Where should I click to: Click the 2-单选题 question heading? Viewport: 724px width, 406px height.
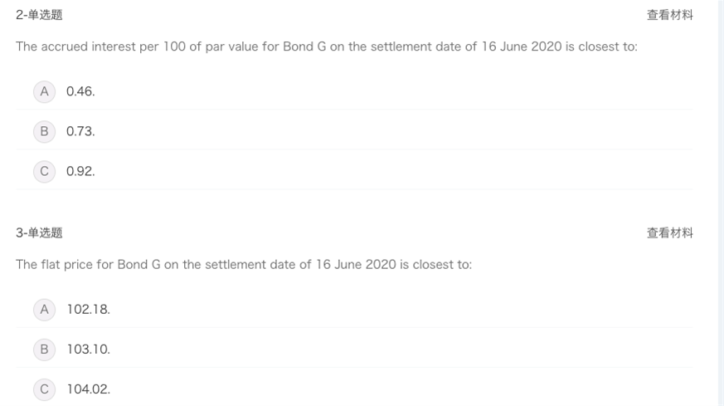(39, 15)
